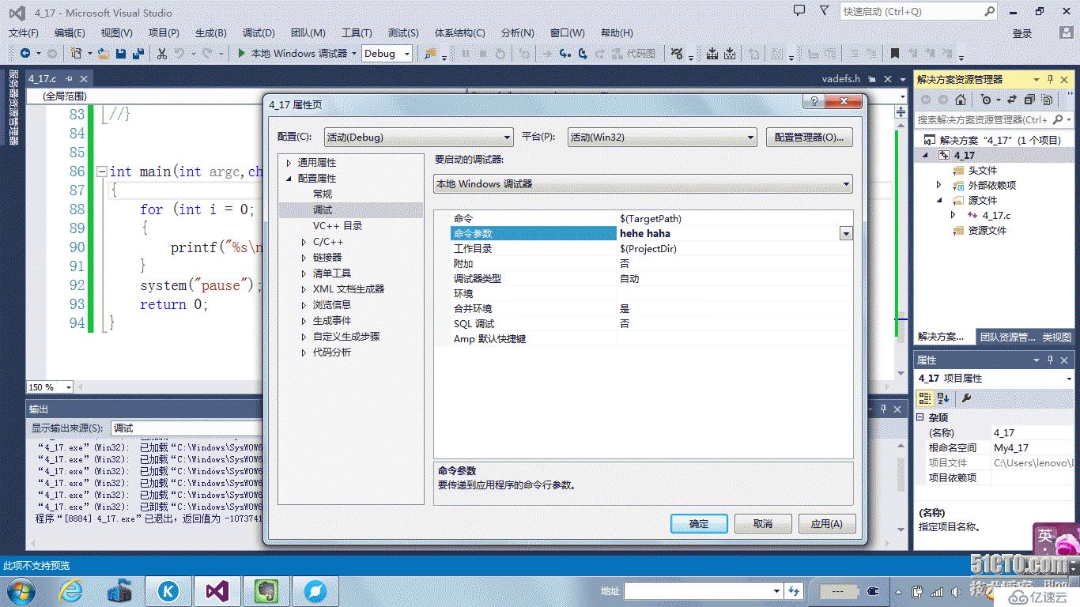Click Home icon in Solution Explorer
This screenshot has height=607, width=1080.
[x=960, y=100]
